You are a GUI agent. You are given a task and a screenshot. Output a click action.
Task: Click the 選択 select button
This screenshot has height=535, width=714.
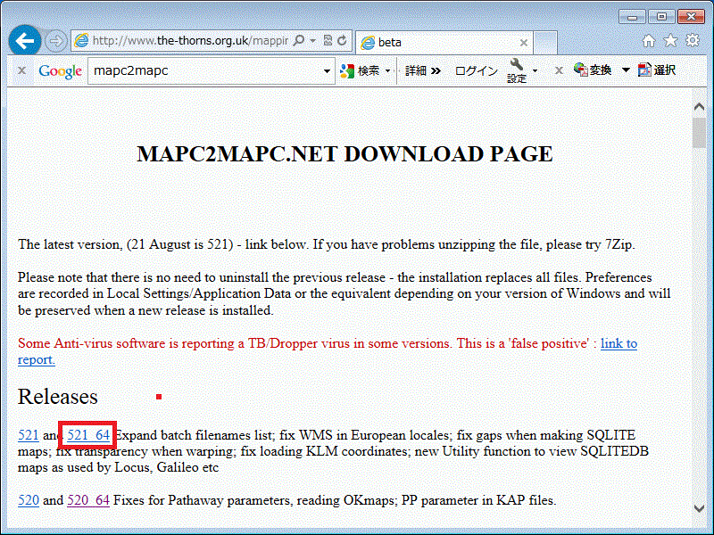pyautogui.click(x=657, y=70)
